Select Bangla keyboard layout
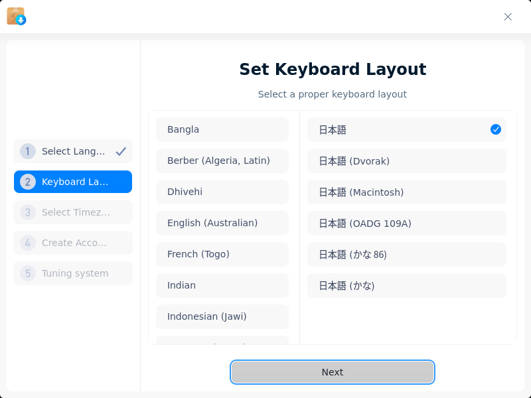The width and height of the screenshot is (531, 398). pyautogui.click(x=222, y=129)
